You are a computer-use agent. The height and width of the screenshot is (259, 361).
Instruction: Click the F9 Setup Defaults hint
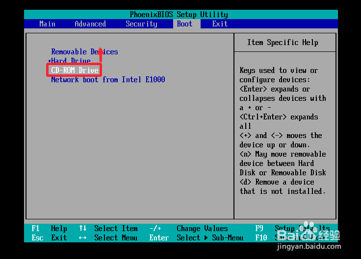pos(292,229)
